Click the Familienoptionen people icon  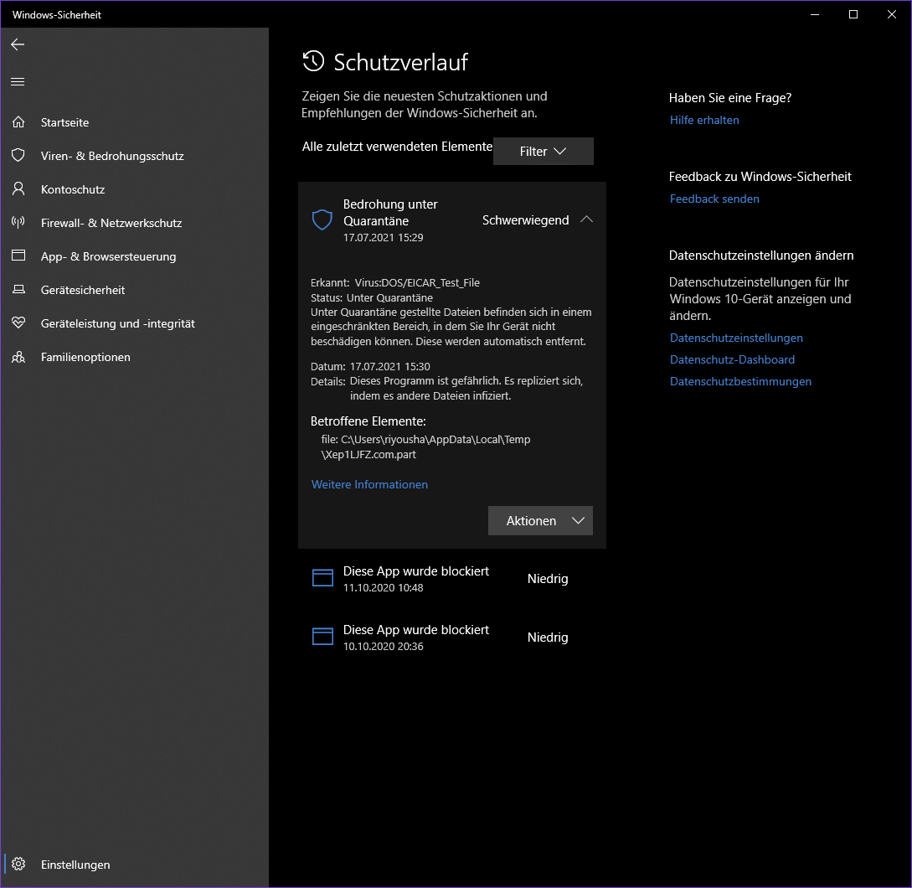(x=18, y=357)
